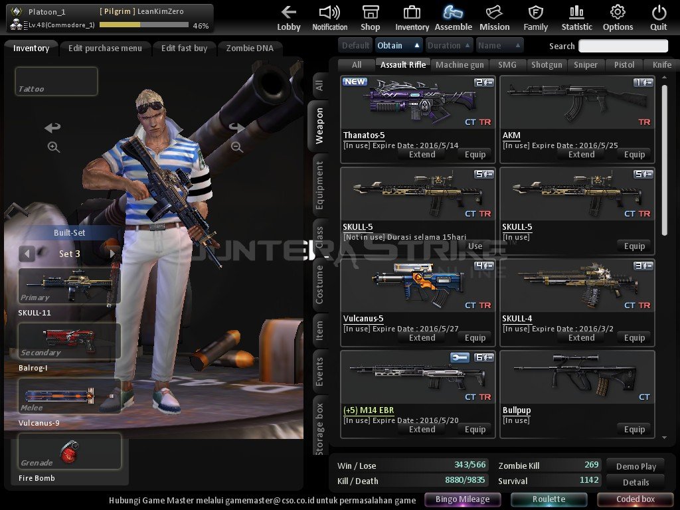
Task: Rotate character right with arrow icon
Action: coord(237,127)
